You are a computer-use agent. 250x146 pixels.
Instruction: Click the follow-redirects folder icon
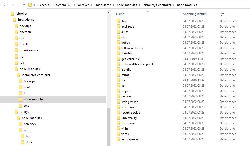click(x=118, y=48)
